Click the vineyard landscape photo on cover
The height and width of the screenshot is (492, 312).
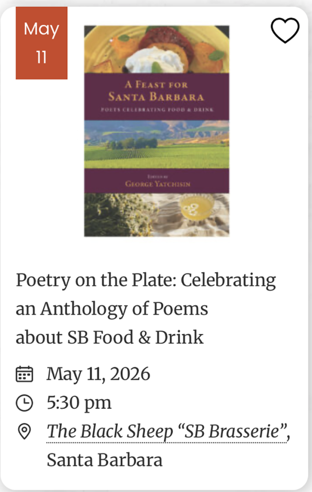coord(157,144)
